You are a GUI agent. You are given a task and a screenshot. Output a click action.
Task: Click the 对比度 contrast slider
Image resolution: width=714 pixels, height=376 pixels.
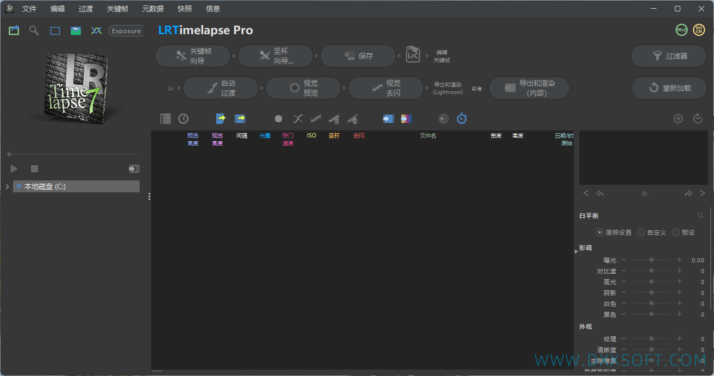652,271
